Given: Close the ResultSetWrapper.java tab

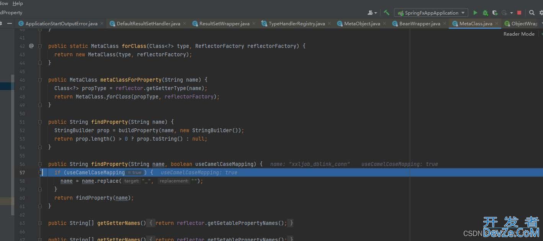Looking at the screenshot, I should 254,23.
